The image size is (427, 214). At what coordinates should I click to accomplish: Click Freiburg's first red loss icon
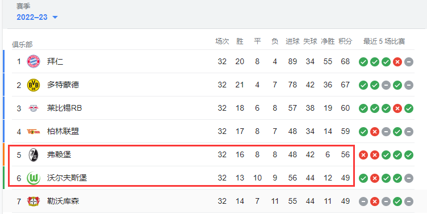tap(363, 155)
